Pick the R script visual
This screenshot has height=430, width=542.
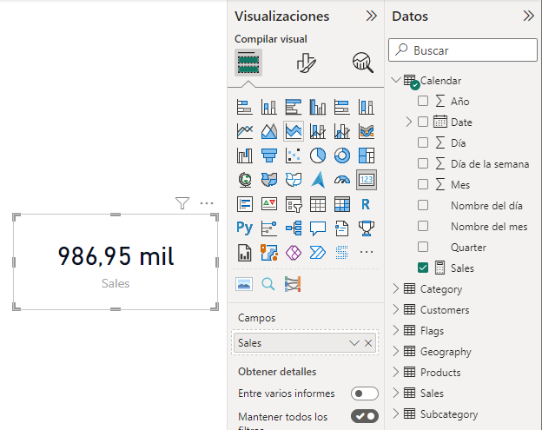click(x=367, y=204)
